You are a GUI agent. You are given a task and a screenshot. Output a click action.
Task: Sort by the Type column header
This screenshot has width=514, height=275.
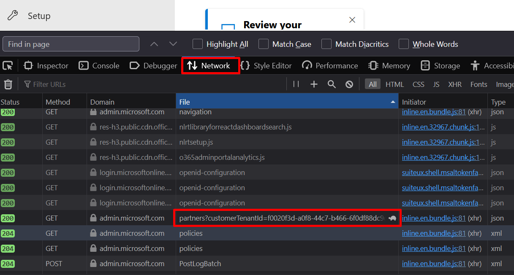501,102
